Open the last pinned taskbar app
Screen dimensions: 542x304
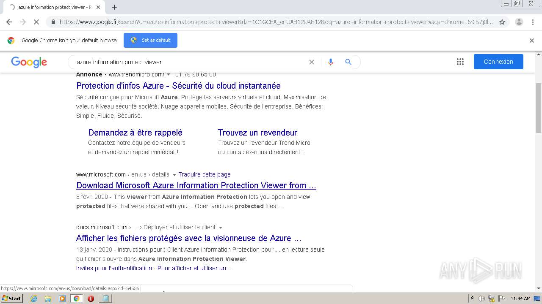click(x=105, y=299)
